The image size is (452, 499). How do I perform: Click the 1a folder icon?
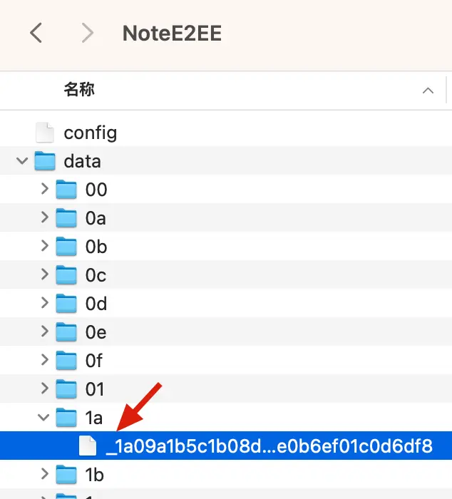(66, 417)
